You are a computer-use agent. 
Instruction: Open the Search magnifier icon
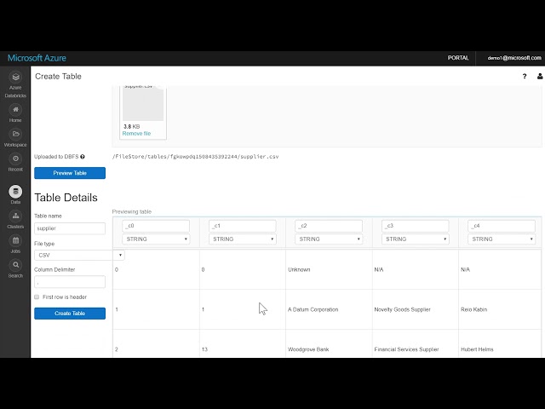(x=15, y=265)
